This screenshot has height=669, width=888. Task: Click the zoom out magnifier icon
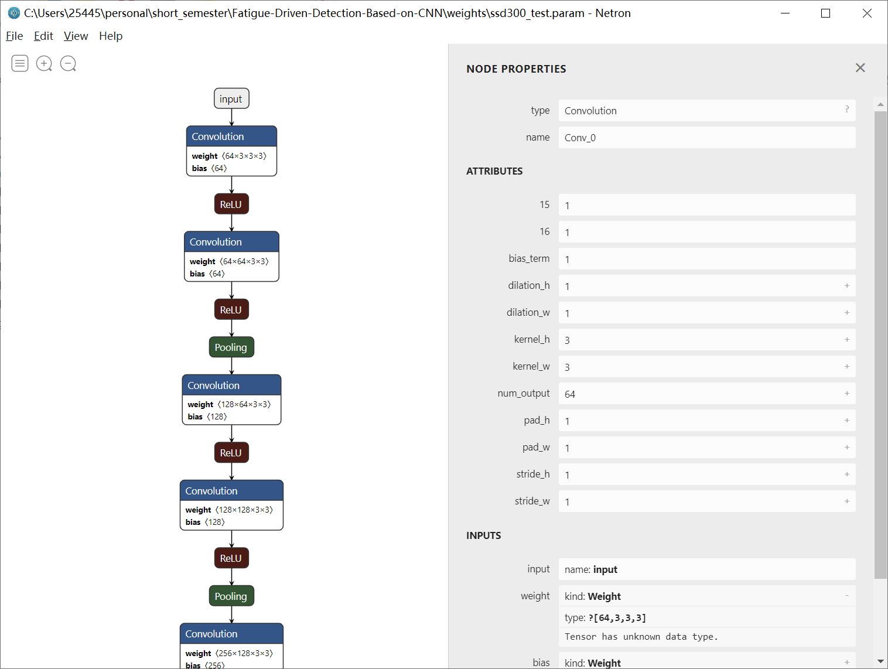[68, 63]
